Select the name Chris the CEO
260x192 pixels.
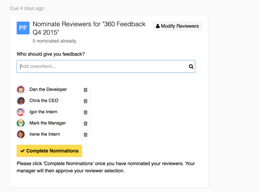pos(44,100)
